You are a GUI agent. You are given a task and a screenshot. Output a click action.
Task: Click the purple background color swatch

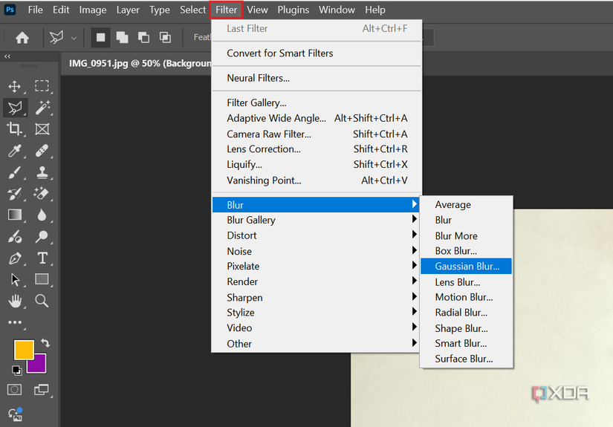[x=39, y=365]
